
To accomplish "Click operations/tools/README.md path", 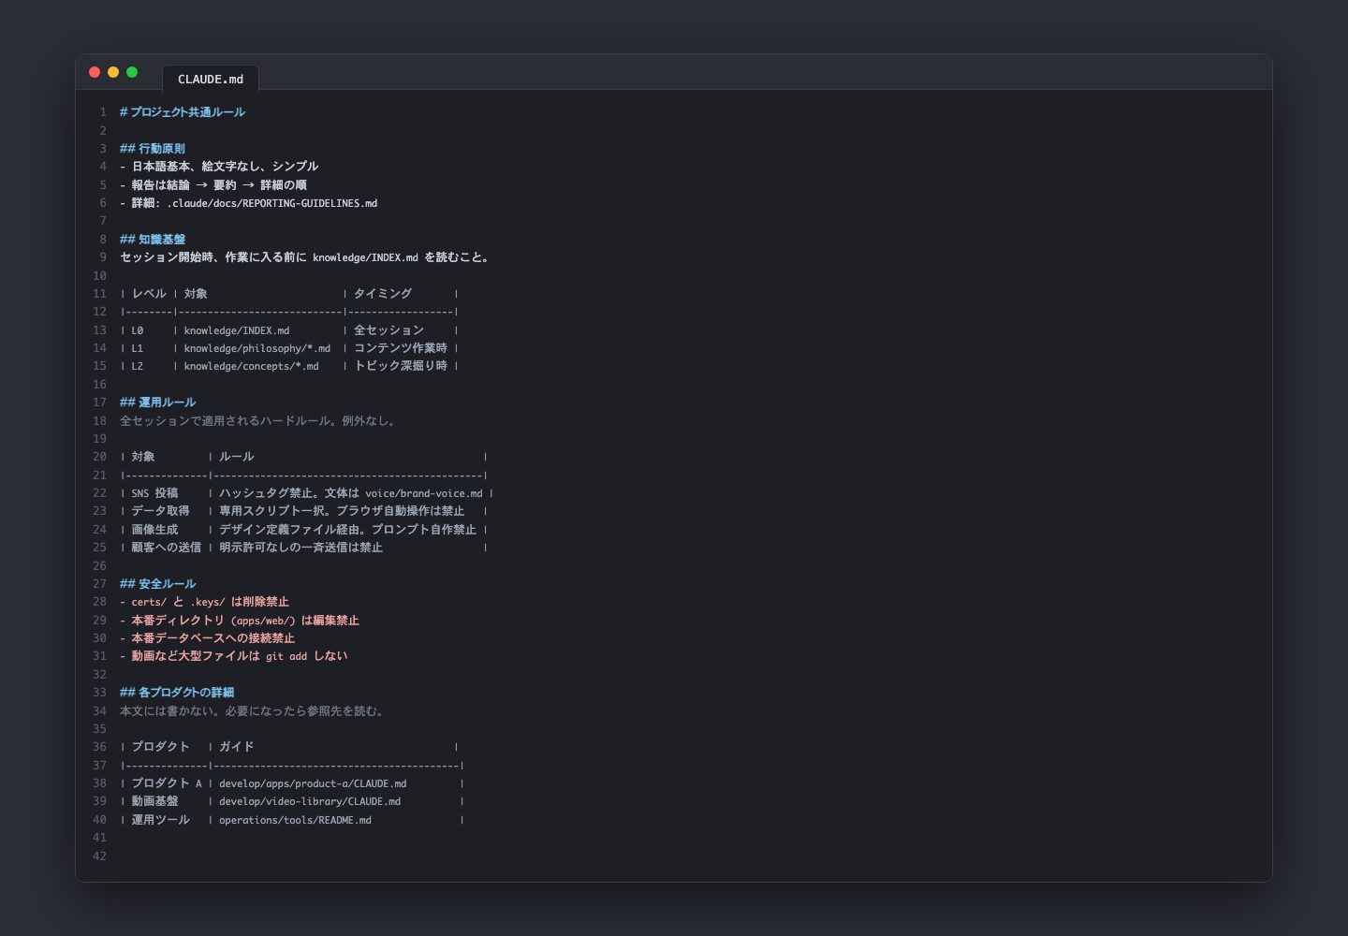I will [295, 820].
